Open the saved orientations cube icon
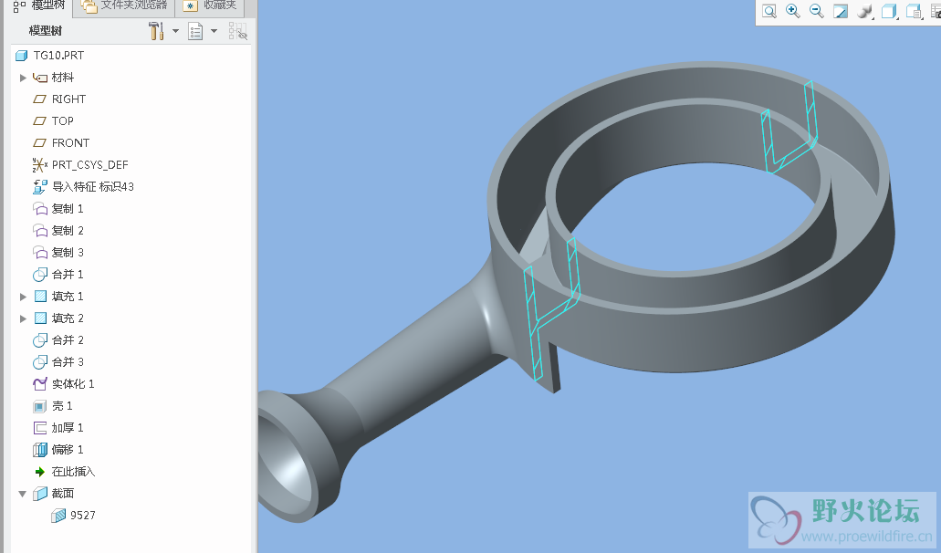941x553 pixels. pyautogui.click(x=889, y=11)
